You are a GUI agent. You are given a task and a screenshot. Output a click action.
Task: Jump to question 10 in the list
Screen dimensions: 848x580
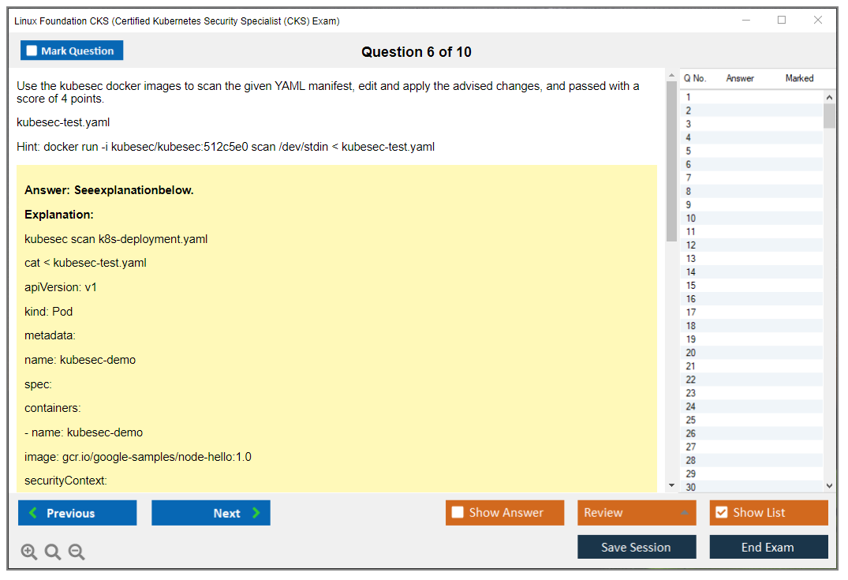(x=690, y=219)
